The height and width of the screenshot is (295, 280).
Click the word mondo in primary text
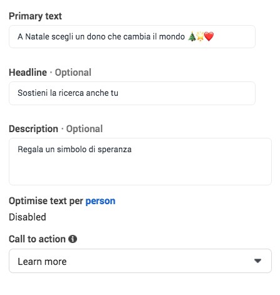(172, 37)
